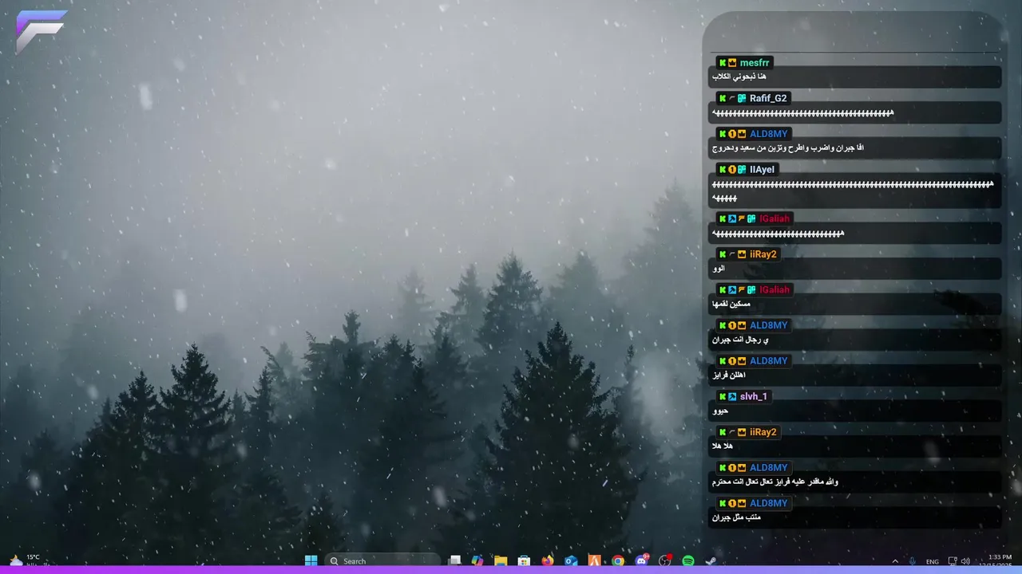Click the chat message 'هنا ذبحوني الكلاب'

tap(739, 77)
